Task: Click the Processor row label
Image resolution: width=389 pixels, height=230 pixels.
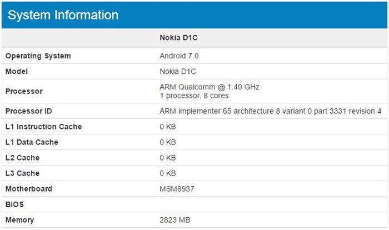Action: point(24,91)
